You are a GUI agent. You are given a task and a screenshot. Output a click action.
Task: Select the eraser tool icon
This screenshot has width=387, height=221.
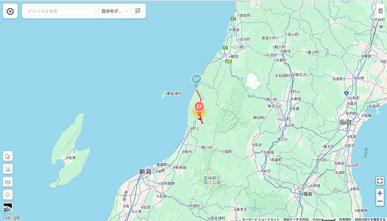pos(8,156)
